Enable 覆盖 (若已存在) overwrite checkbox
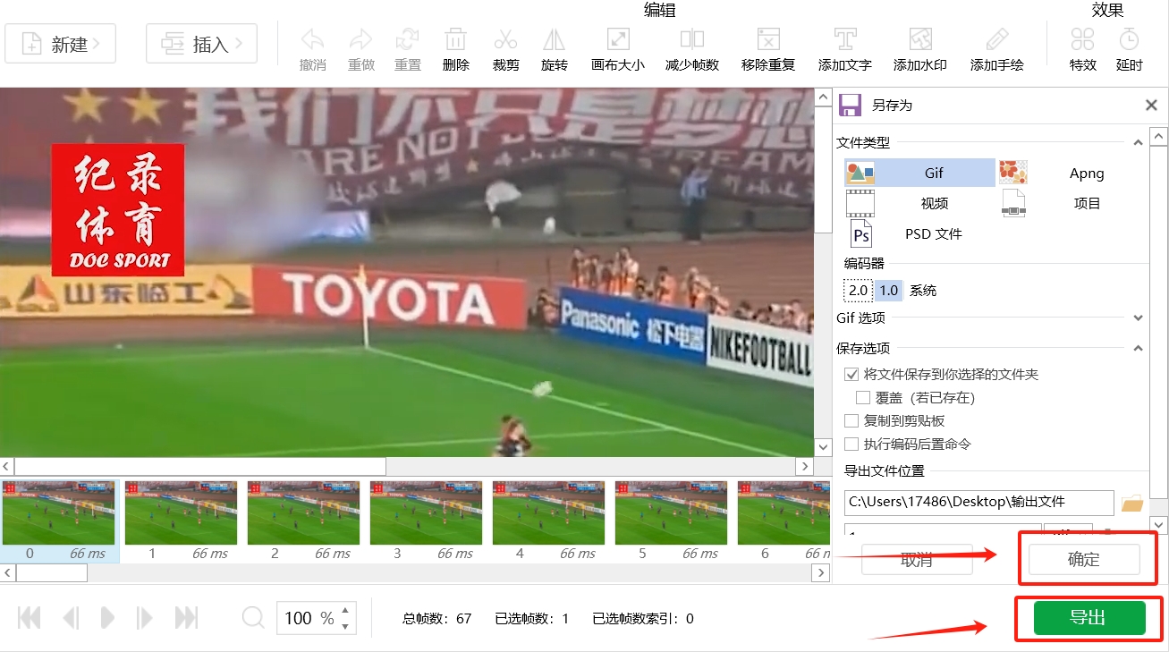This screenshot has width=1169, height=652. (x=863, y=397)
